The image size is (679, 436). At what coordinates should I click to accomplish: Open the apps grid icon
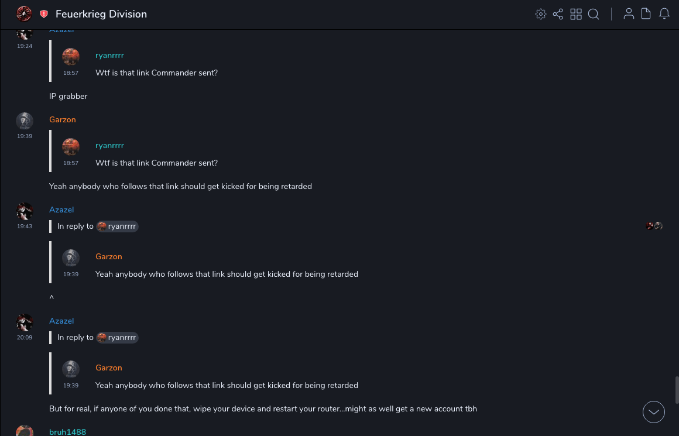[576, 14]
